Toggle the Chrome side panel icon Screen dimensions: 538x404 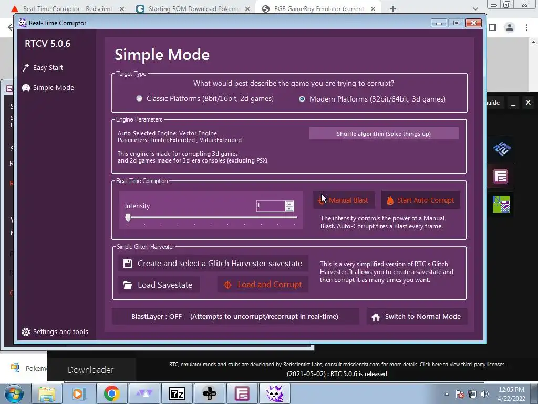tap(493, 27)
